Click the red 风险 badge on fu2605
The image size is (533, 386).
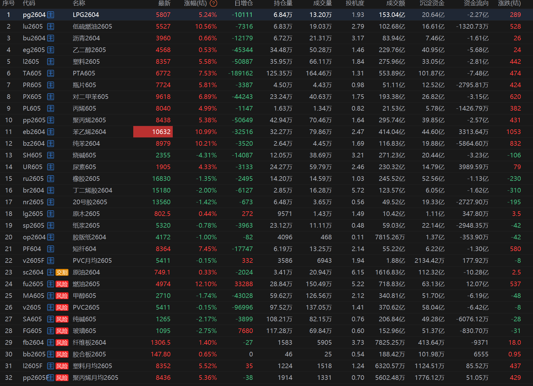pos(62,284)
